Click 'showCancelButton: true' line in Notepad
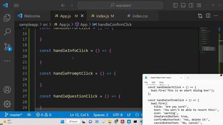The image size is (223, 125). [x=171, y=116]
